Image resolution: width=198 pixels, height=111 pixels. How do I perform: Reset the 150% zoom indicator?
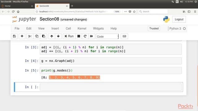[x=117, y=12]
